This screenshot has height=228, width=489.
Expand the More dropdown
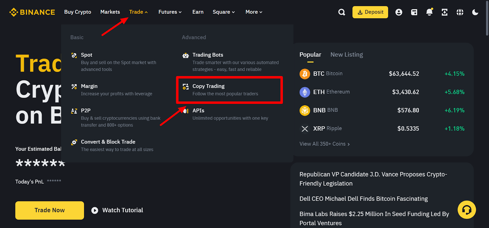tap(254, 12)
